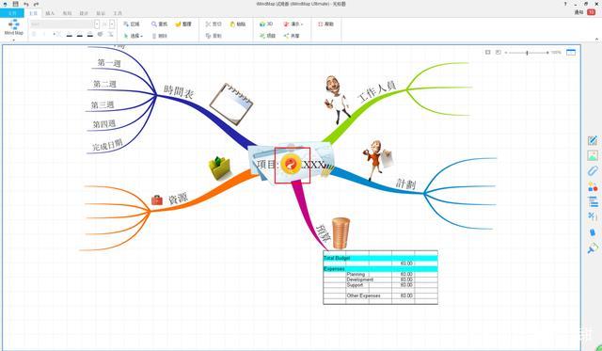Click the zoom slider handle

point(527,53)
